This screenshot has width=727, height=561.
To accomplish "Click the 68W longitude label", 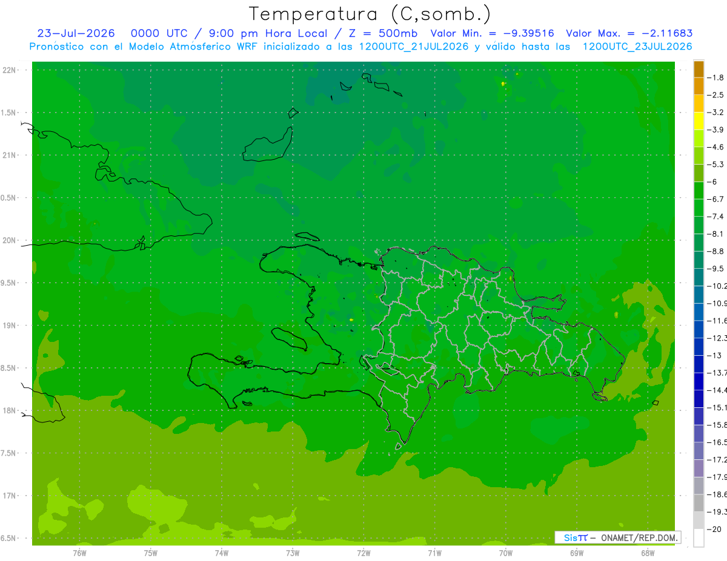I will click(x=648, y=553).
